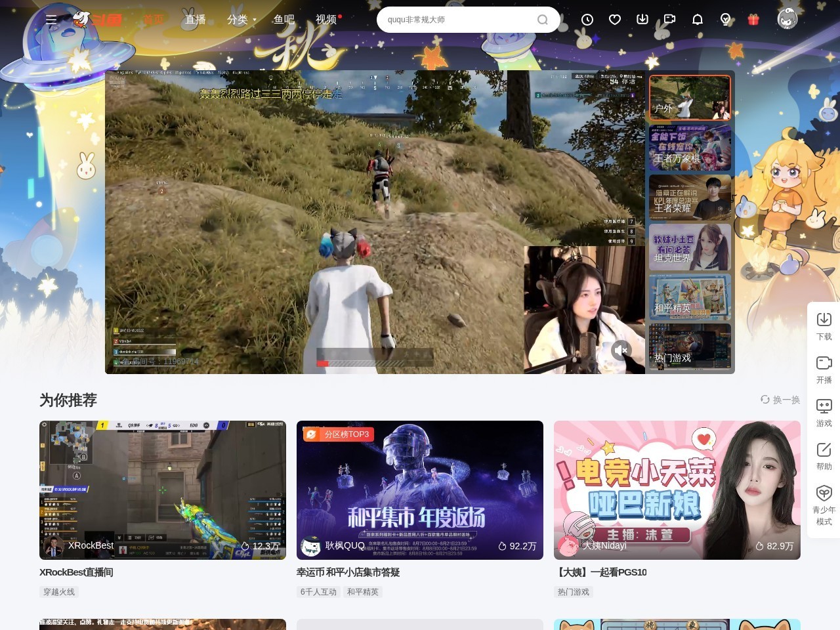Click the 穿越火线 tag

pos(59,592)
